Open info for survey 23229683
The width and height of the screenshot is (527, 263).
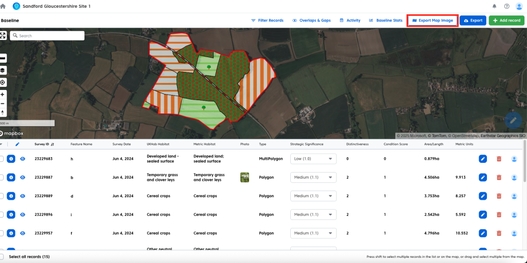click(11, 159)
